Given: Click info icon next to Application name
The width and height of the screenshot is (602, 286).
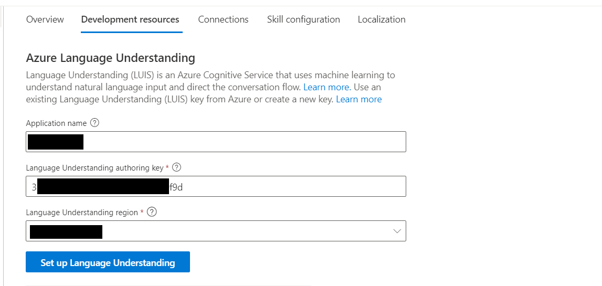Looking at the screenshot, I should (94, 123).
